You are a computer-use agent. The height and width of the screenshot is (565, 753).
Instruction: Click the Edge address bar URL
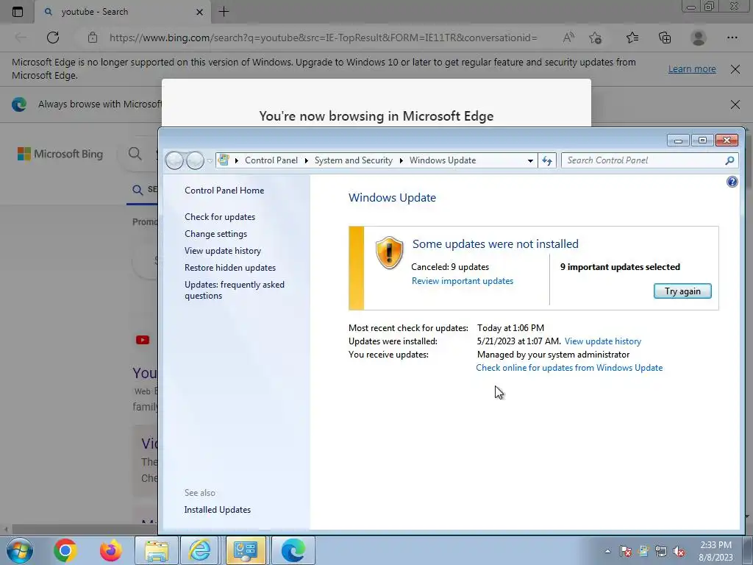tap(324, 38)
